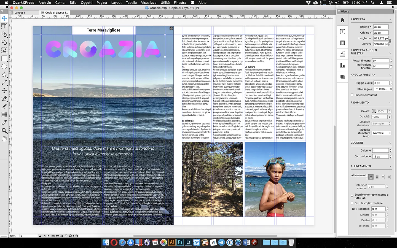Image resolution: width=397 pixels, height=248 pixels.
Task: Open the Colore swatch selector
Action: coord(374,111)
